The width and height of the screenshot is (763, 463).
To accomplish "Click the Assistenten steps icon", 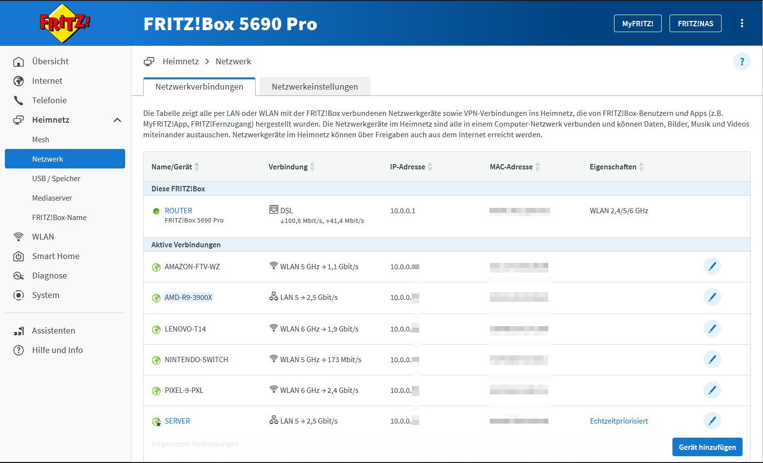I will [x=19, y=331].
